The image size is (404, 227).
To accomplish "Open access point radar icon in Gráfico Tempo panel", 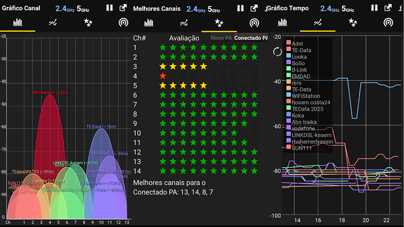I will 387,23.
